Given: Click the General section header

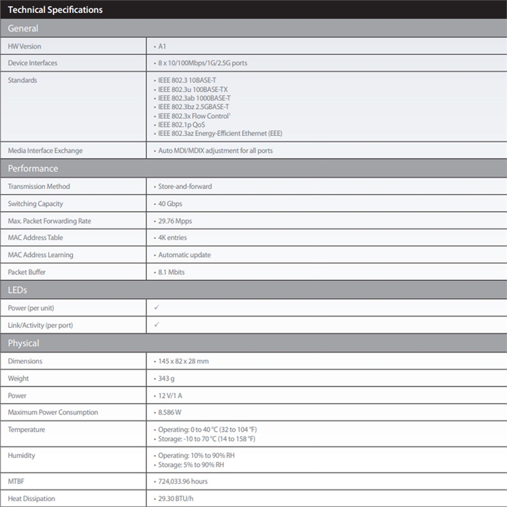Looking at the screenshot, I should coord(23,29).
